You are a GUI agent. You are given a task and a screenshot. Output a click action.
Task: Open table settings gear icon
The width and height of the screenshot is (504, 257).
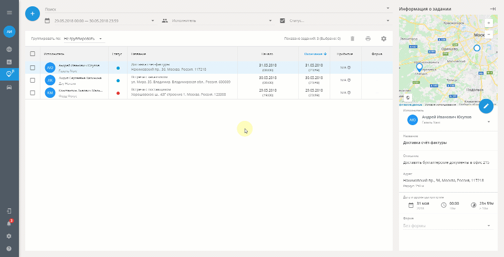point(383,39)
